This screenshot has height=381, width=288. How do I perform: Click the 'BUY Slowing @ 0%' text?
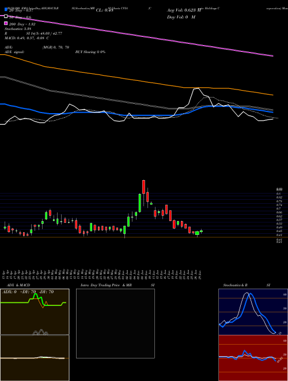pos(90,52)
